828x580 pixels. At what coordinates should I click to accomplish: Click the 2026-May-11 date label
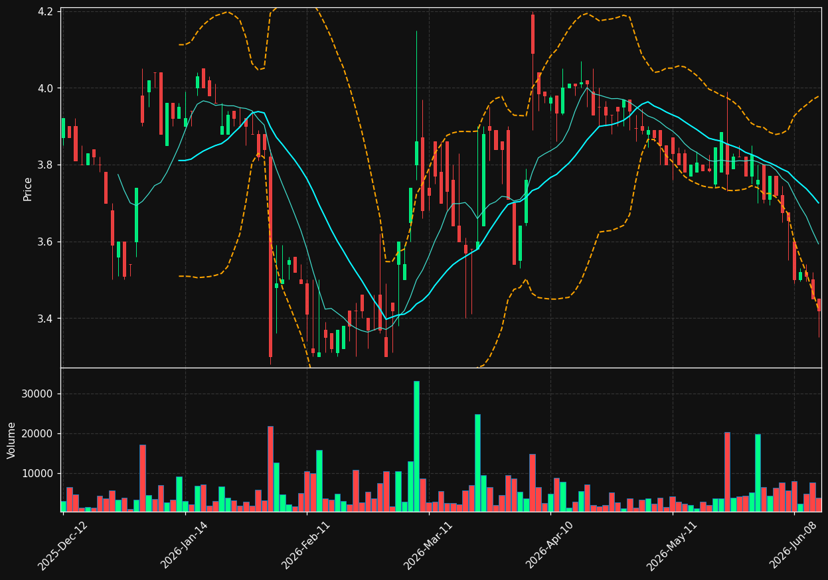(x=672, y=545)
